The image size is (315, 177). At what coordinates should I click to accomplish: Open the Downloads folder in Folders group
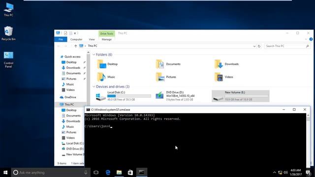pos(226,64)
